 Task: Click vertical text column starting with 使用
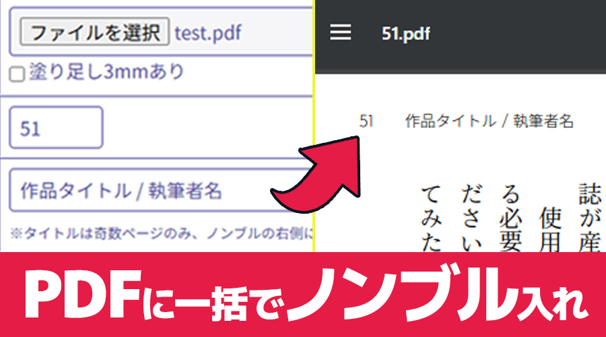click(x=550, y=229)
